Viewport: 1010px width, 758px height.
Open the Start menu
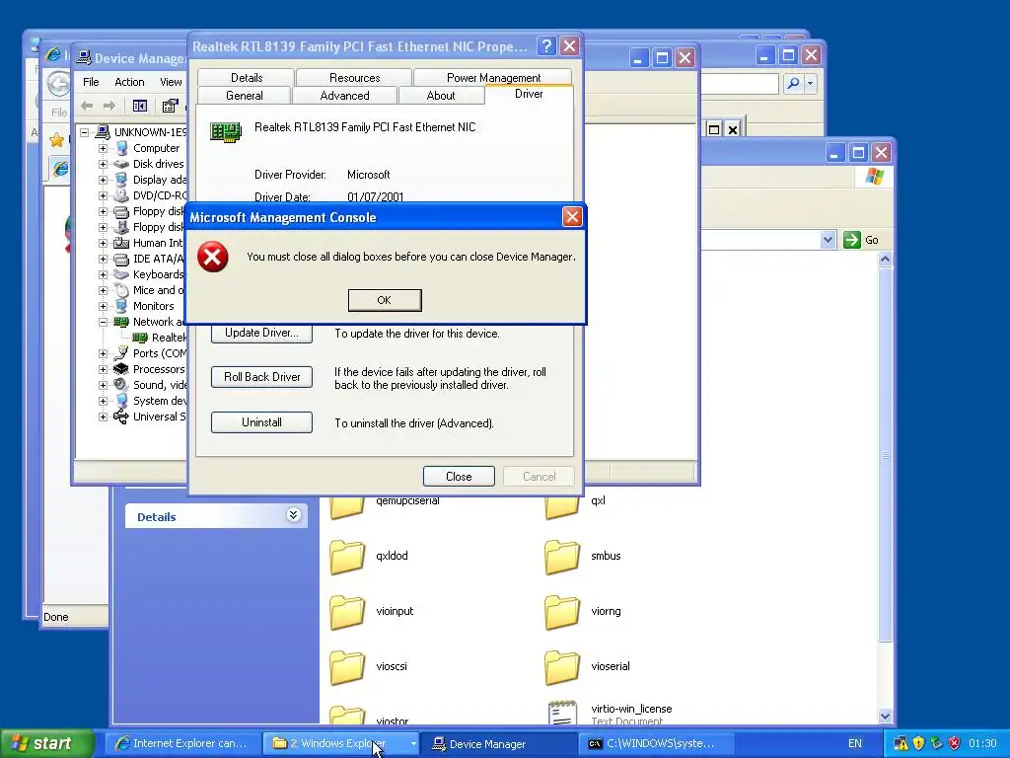(x=45, y=744)
